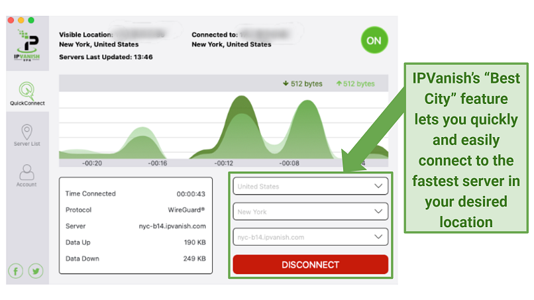This screenshot has width=534, height=300.
Task: Toggle the green ON connection switch
Action: 374,40
